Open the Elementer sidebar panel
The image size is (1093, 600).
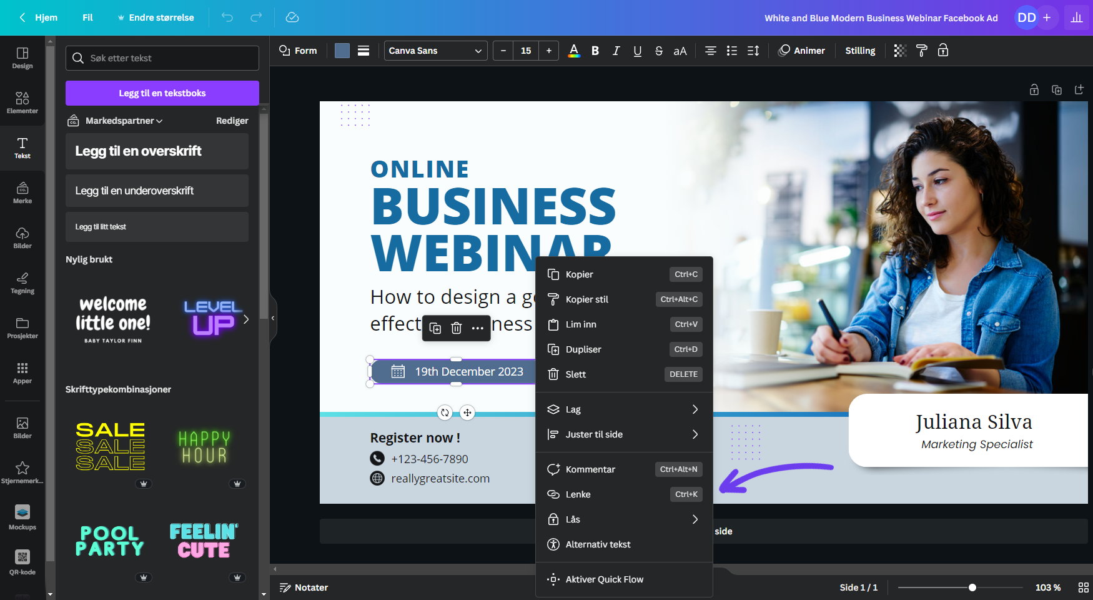click(x=22, y=103)
